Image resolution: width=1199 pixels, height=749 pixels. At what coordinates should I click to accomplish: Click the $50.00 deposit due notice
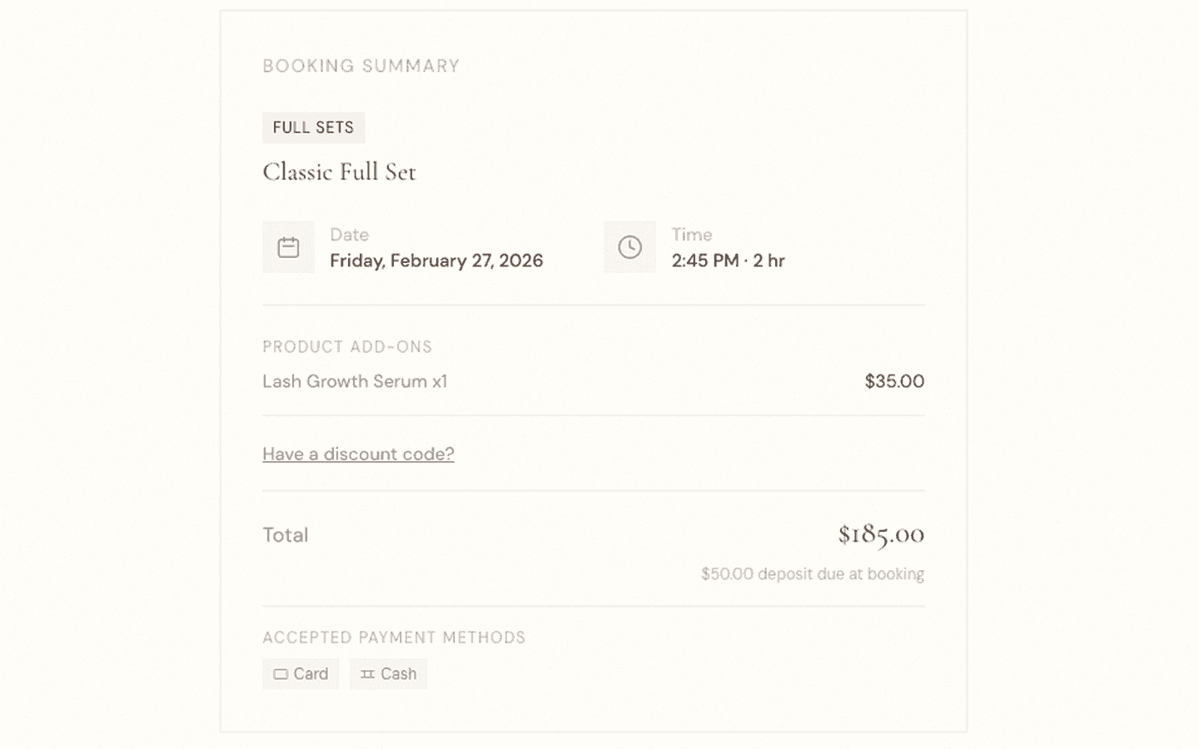click(812, 573)
